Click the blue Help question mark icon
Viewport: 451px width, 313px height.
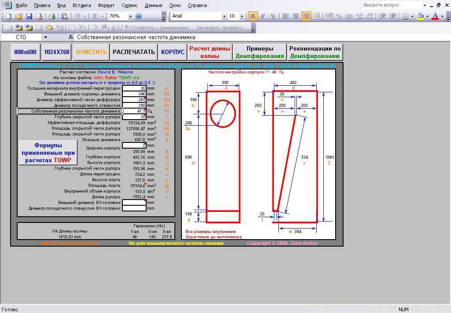pyautogui.click(x=139, y=16)
